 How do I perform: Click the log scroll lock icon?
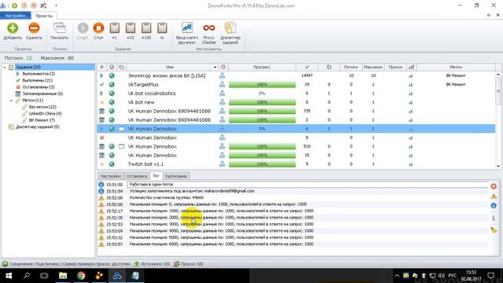pos(494,218)
